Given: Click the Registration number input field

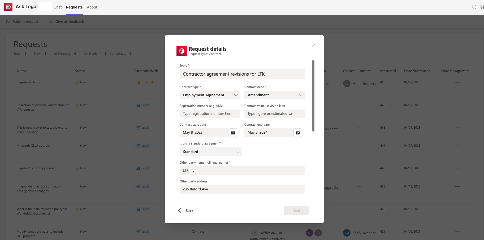Looking at the screenshot, I should point(210,114).
